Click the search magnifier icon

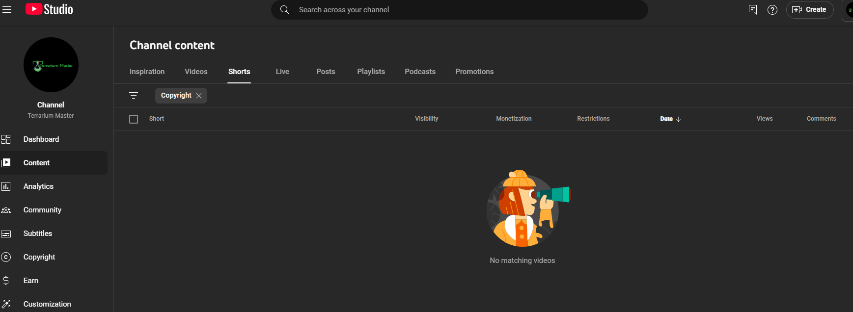pos(284,10)
